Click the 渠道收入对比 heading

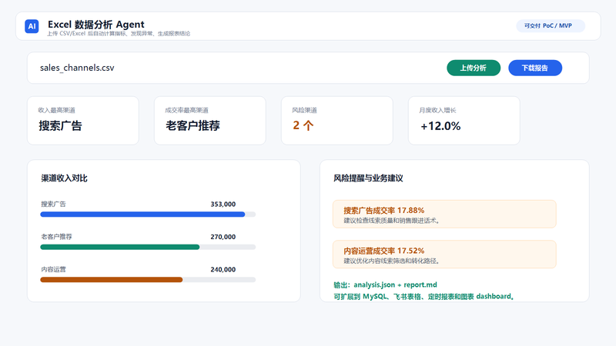pyautogui.click(x=64, y=178)
